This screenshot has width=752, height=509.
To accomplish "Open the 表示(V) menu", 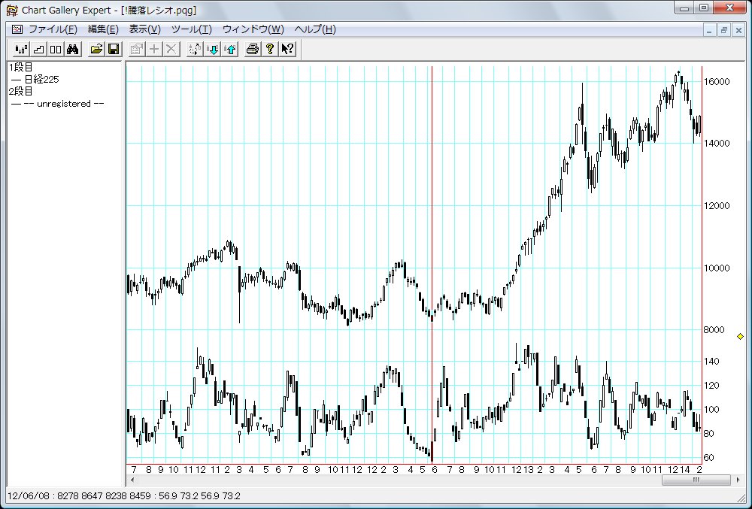I will [x=145, y=29].
